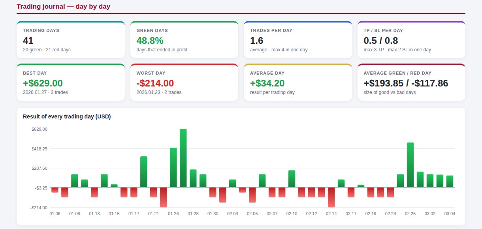Select the green bar above 01.28
The height and width of the screenshot is (229, 482).
coord(193,178)
